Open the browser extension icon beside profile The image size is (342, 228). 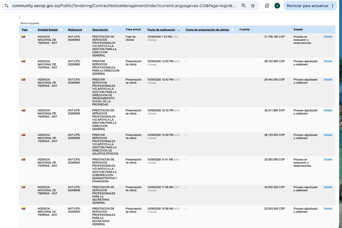tap(267, 6)
